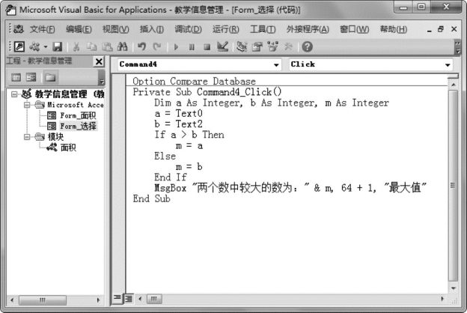Switch to Full Module View button

click(129, 298)
